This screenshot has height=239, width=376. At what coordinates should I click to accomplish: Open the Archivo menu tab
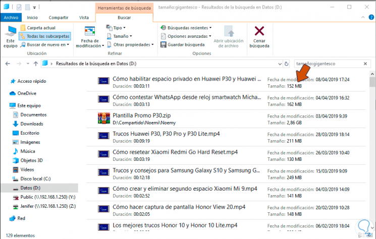point(11,18)
